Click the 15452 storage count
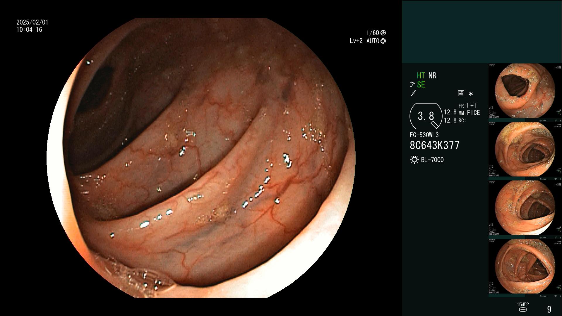Image resolution: width=562 pixels, height=316 pixels. tap(523, 305)
